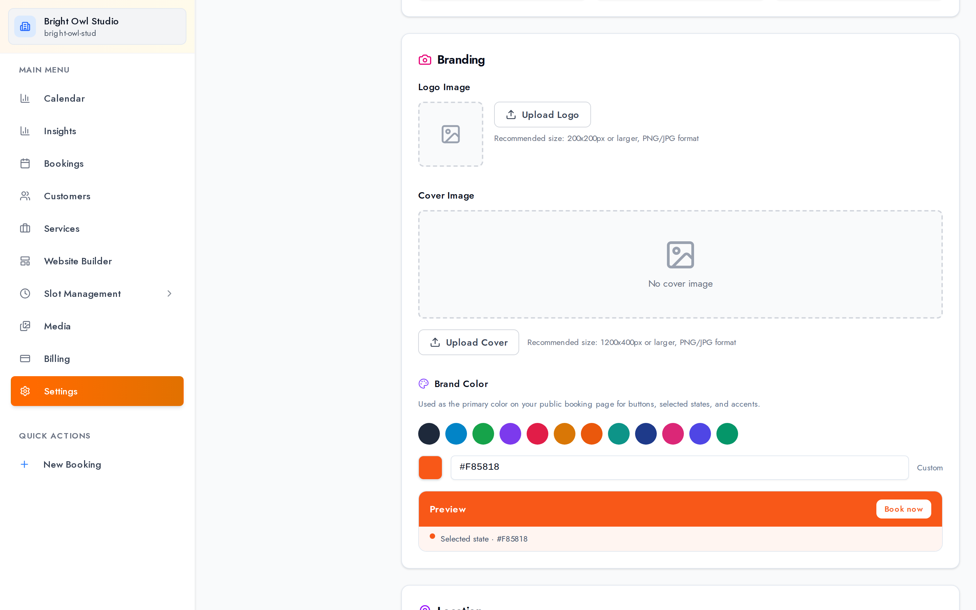976x610 pixels.
Task: Click the Preview color banner
Action: pyautogui.click(x=680, y=509)
